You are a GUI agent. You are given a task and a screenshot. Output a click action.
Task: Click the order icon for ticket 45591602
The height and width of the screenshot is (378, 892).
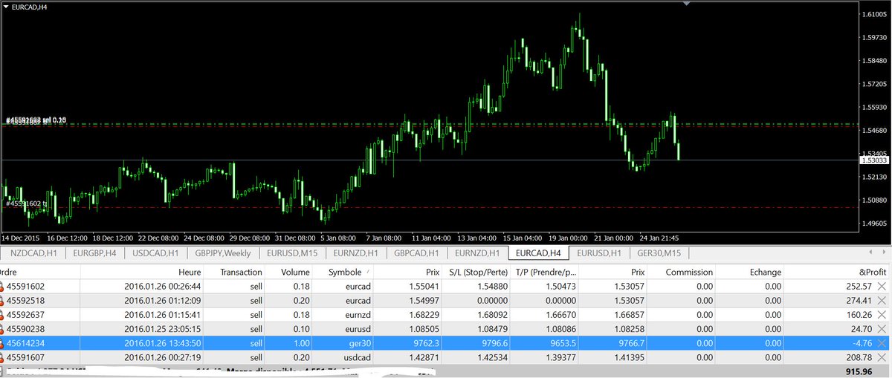3,286
